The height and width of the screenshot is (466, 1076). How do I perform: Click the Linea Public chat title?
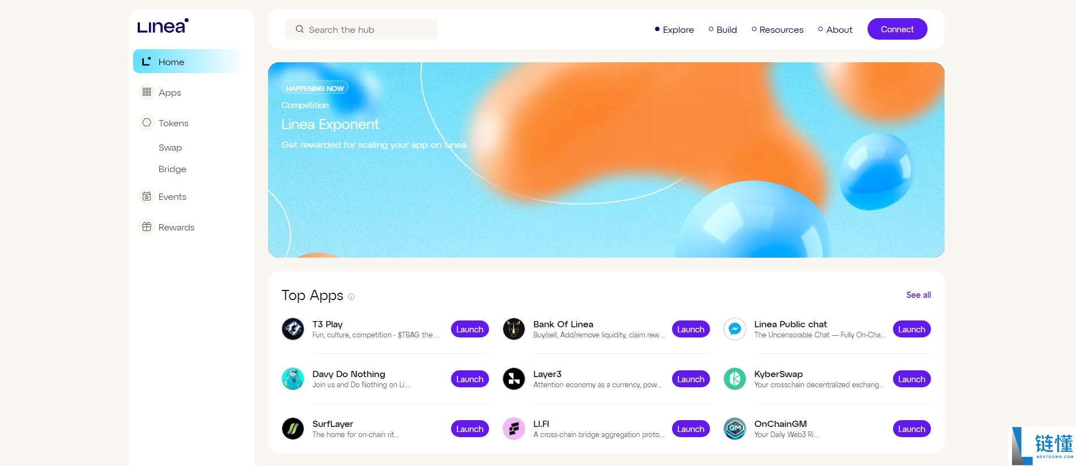click(x=790, y=324)
